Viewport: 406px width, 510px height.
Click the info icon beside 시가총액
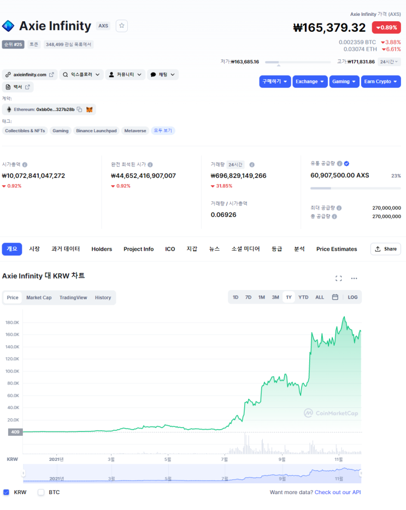pyautogui.click(x=25, y=164)
